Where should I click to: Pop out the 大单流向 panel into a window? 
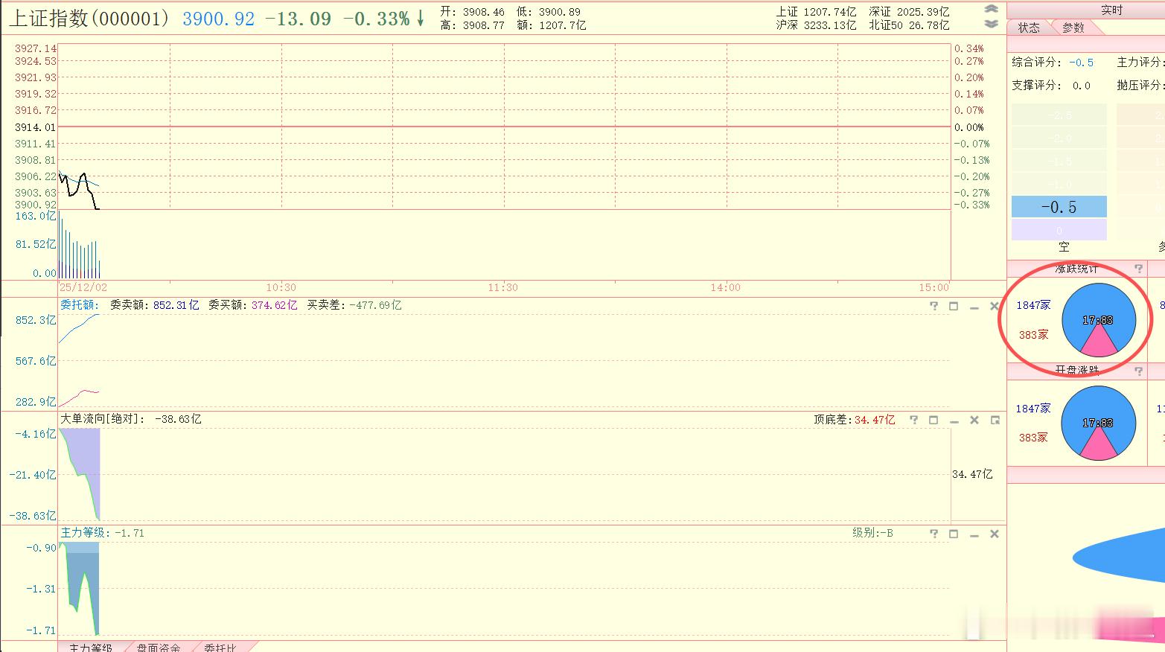(x=995, y=420)
